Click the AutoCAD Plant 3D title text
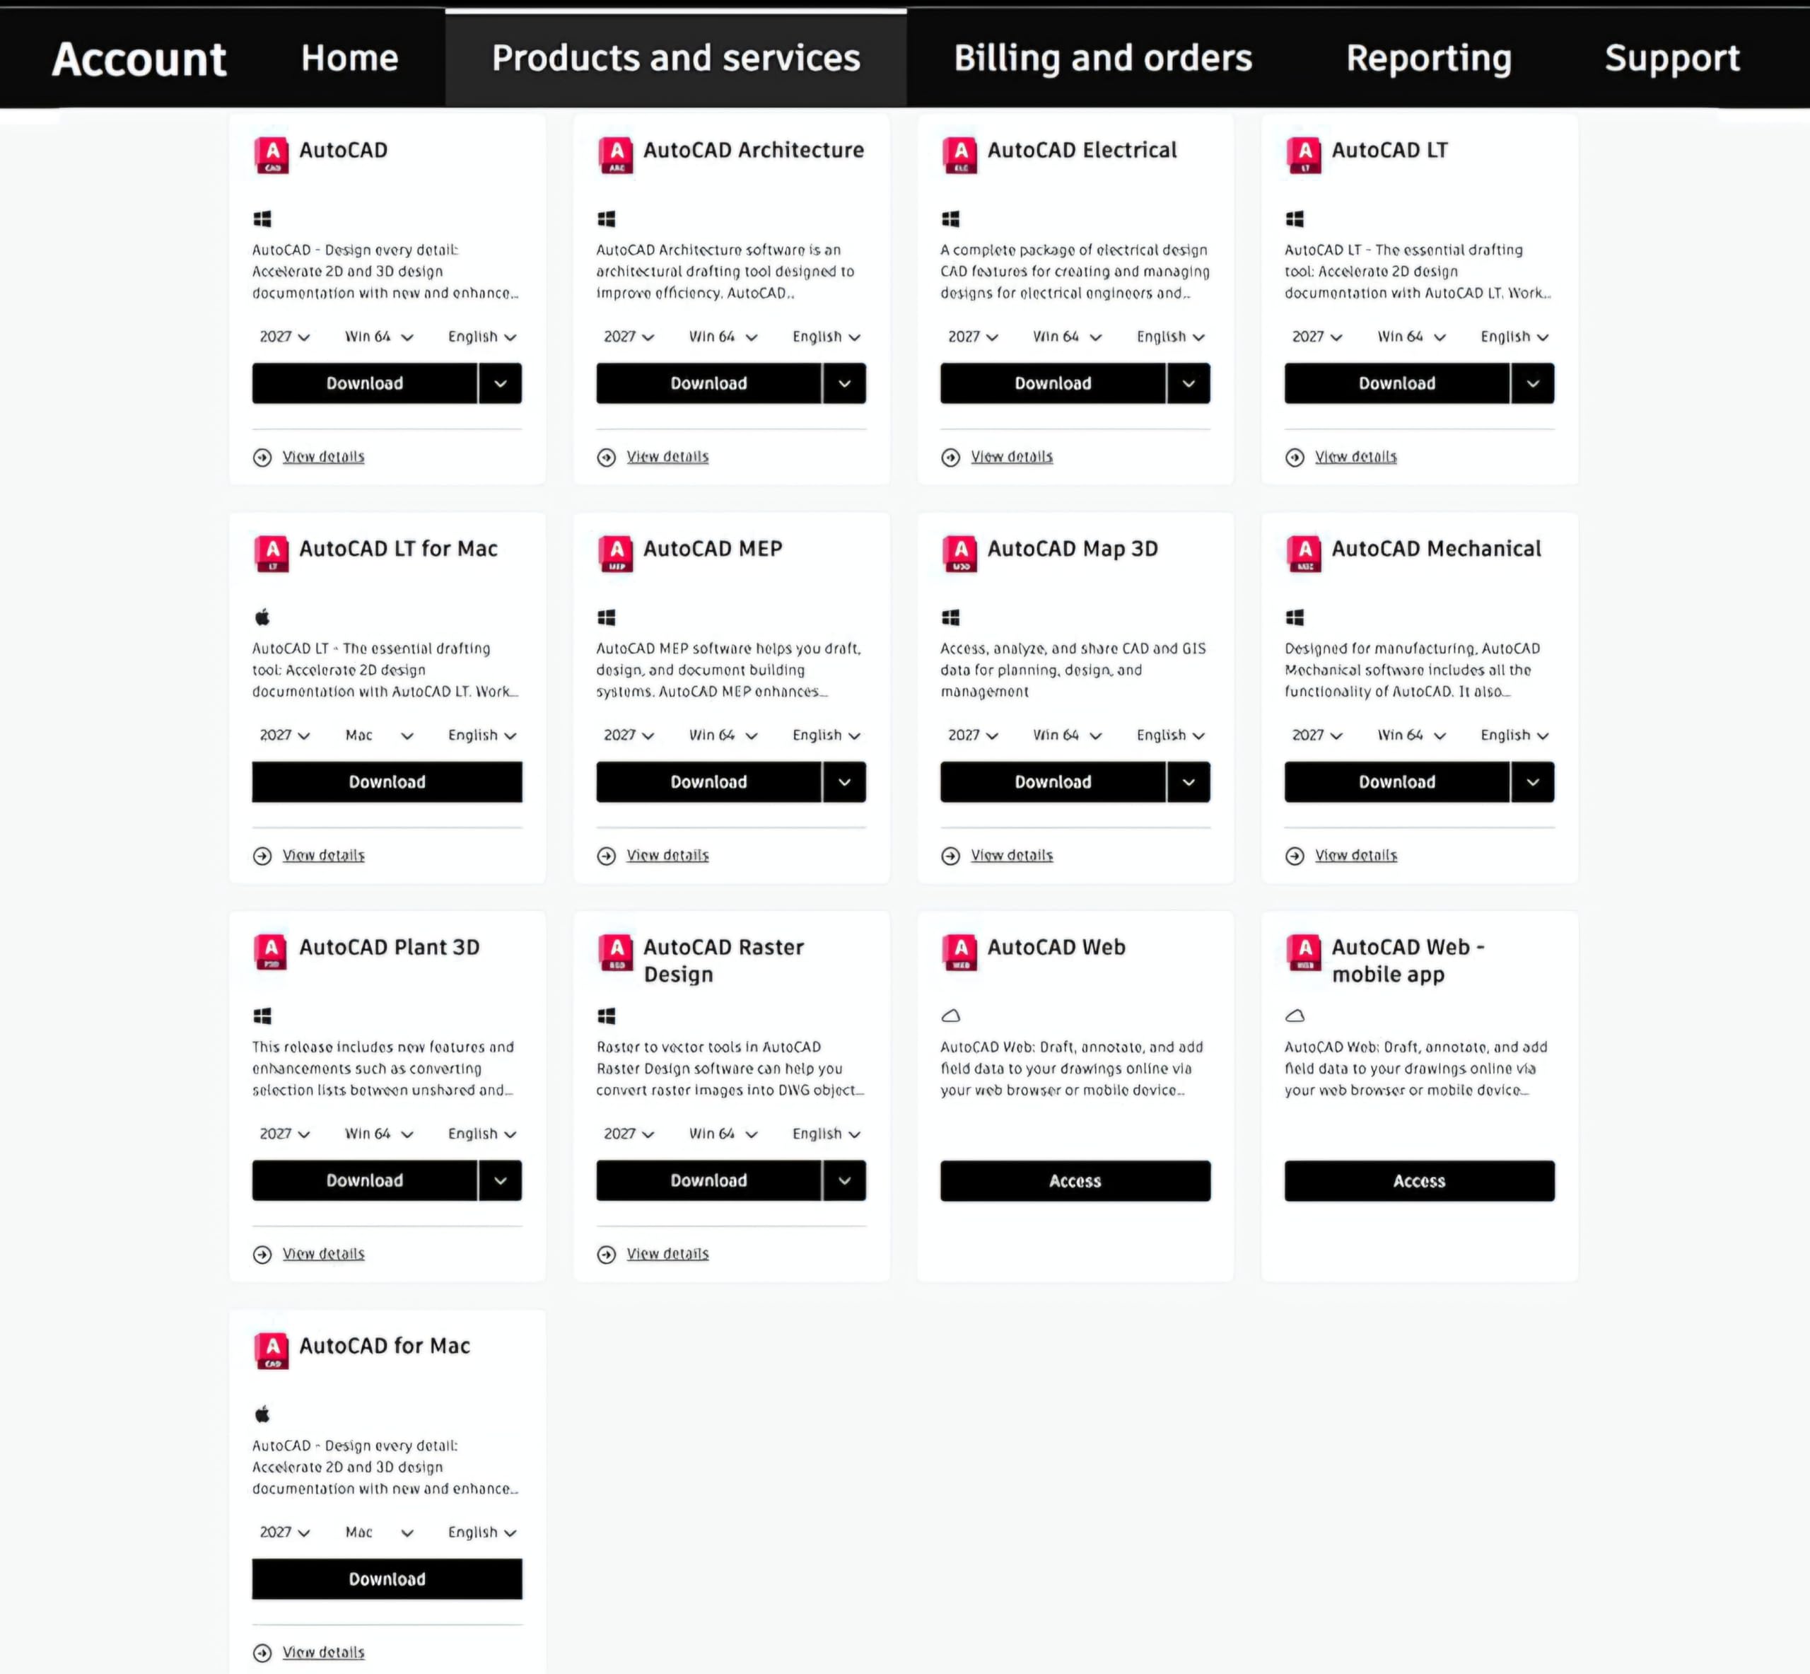This screenshot has width=1810, height=1674. click(x=390, y=948)
